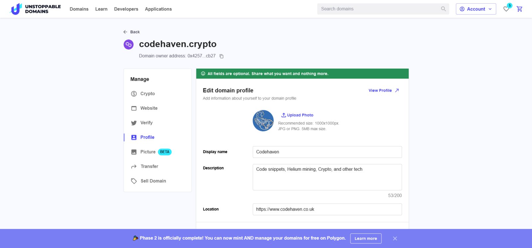This screenshot has height=248, width=532.
Task: Open the Domains menu
Action: pos(79,9)
